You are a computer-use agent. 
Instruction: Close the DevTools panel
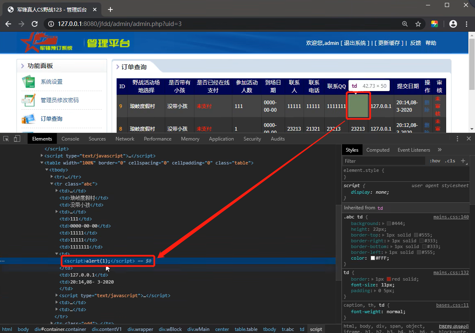[x=469, y=139]
